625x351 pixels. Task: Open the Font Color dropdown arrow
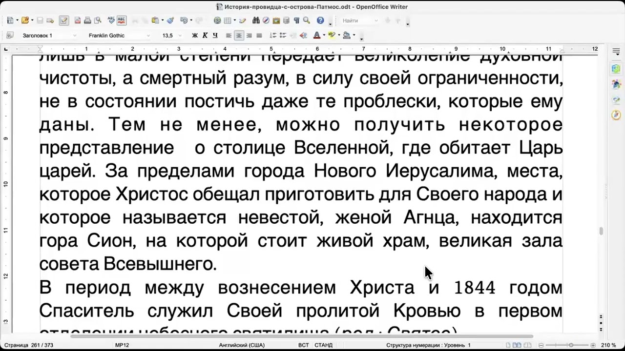pos(323,36)
